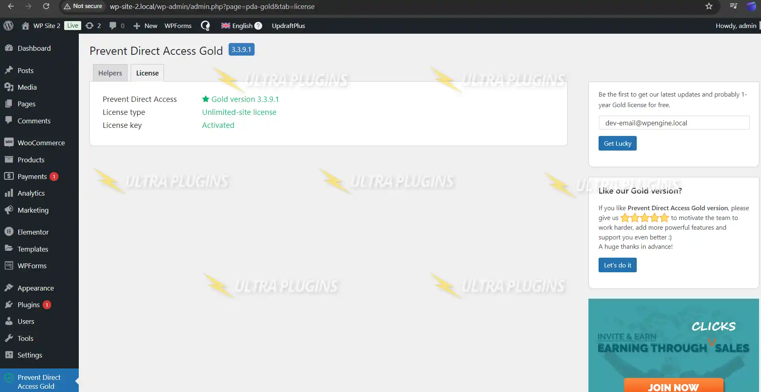Open WPForms in admin bar
The height and width of the screenshot is (392, 761).
click(x=178, y=26)
